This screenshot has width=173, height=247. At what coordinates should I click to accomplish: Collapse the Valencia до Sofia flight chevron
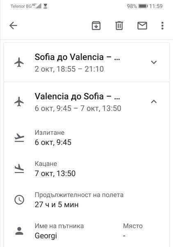coord(154,102)
